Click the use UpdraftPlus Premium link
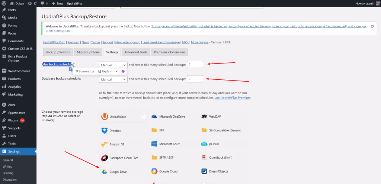 pos(233,98)
